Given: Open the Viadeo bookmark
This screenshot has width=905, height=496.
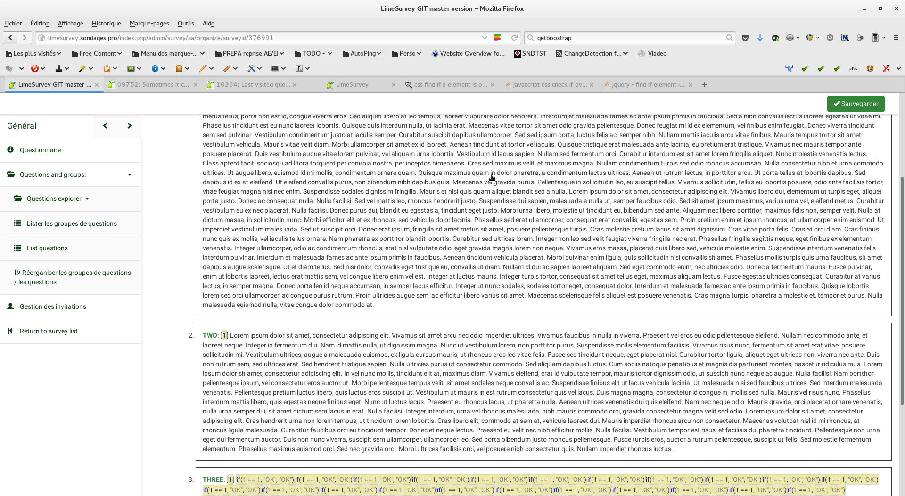Looking at the screenshot, I should coord(652,53).
